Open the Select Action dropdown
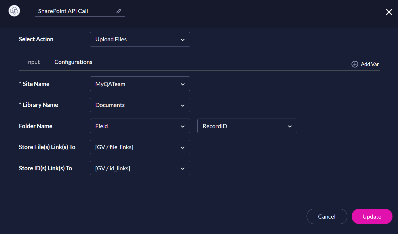398x234 pixels. tap(140, 39)
